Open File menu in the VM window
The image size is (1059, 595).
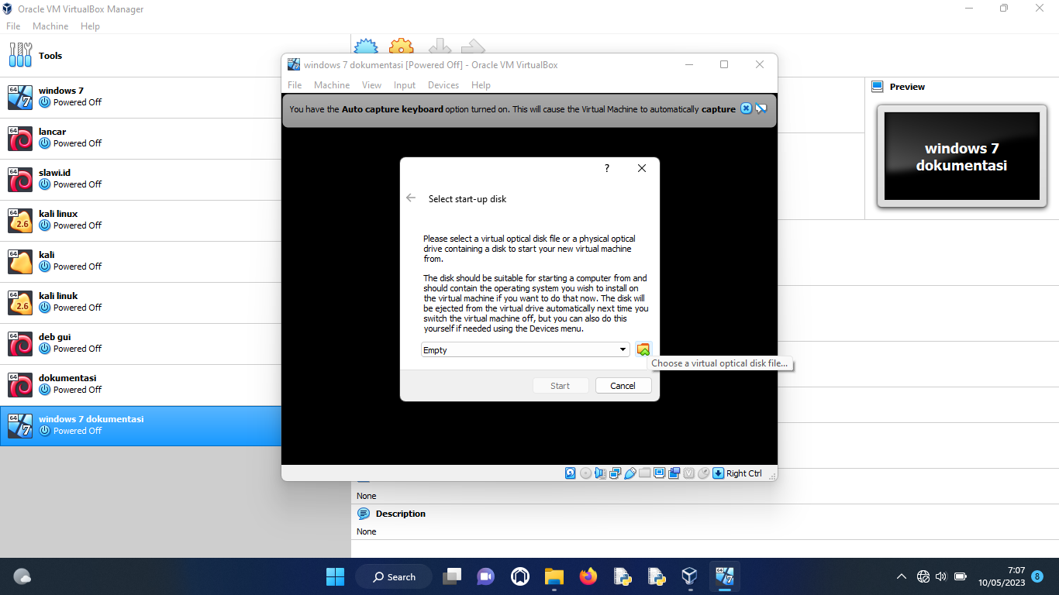pos(295,85)
